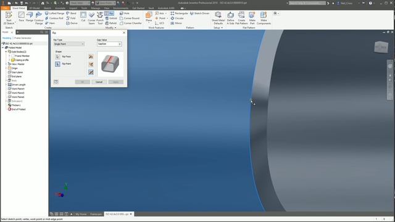Click the ViewCube in the viewport
Viewport: 395px width, 222px height.
point(381,47)
